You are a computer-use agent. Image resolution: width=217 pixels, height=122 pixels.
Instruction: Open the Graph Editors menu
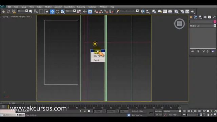[69, 7]
